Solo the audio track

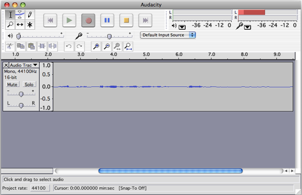pos(29,84)
